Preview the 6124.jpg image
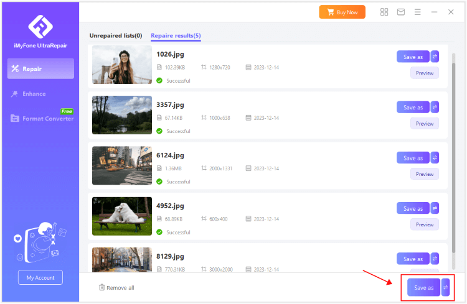Image resolution: width=467 pixels, height=304 pixels. click(x=425, y=174)
